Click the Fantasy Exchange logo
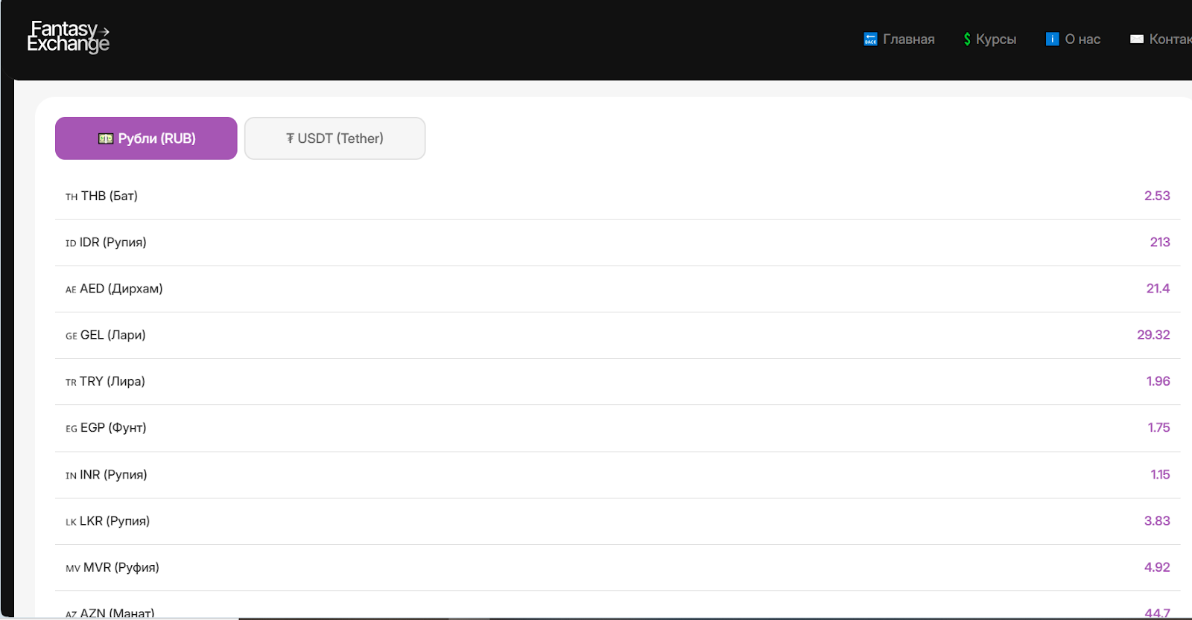 click(x=67, y=37)
